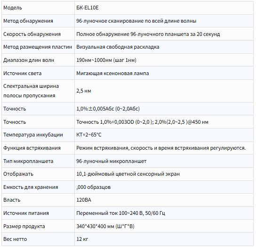Select the 120ВА power value

coord(84,200)
